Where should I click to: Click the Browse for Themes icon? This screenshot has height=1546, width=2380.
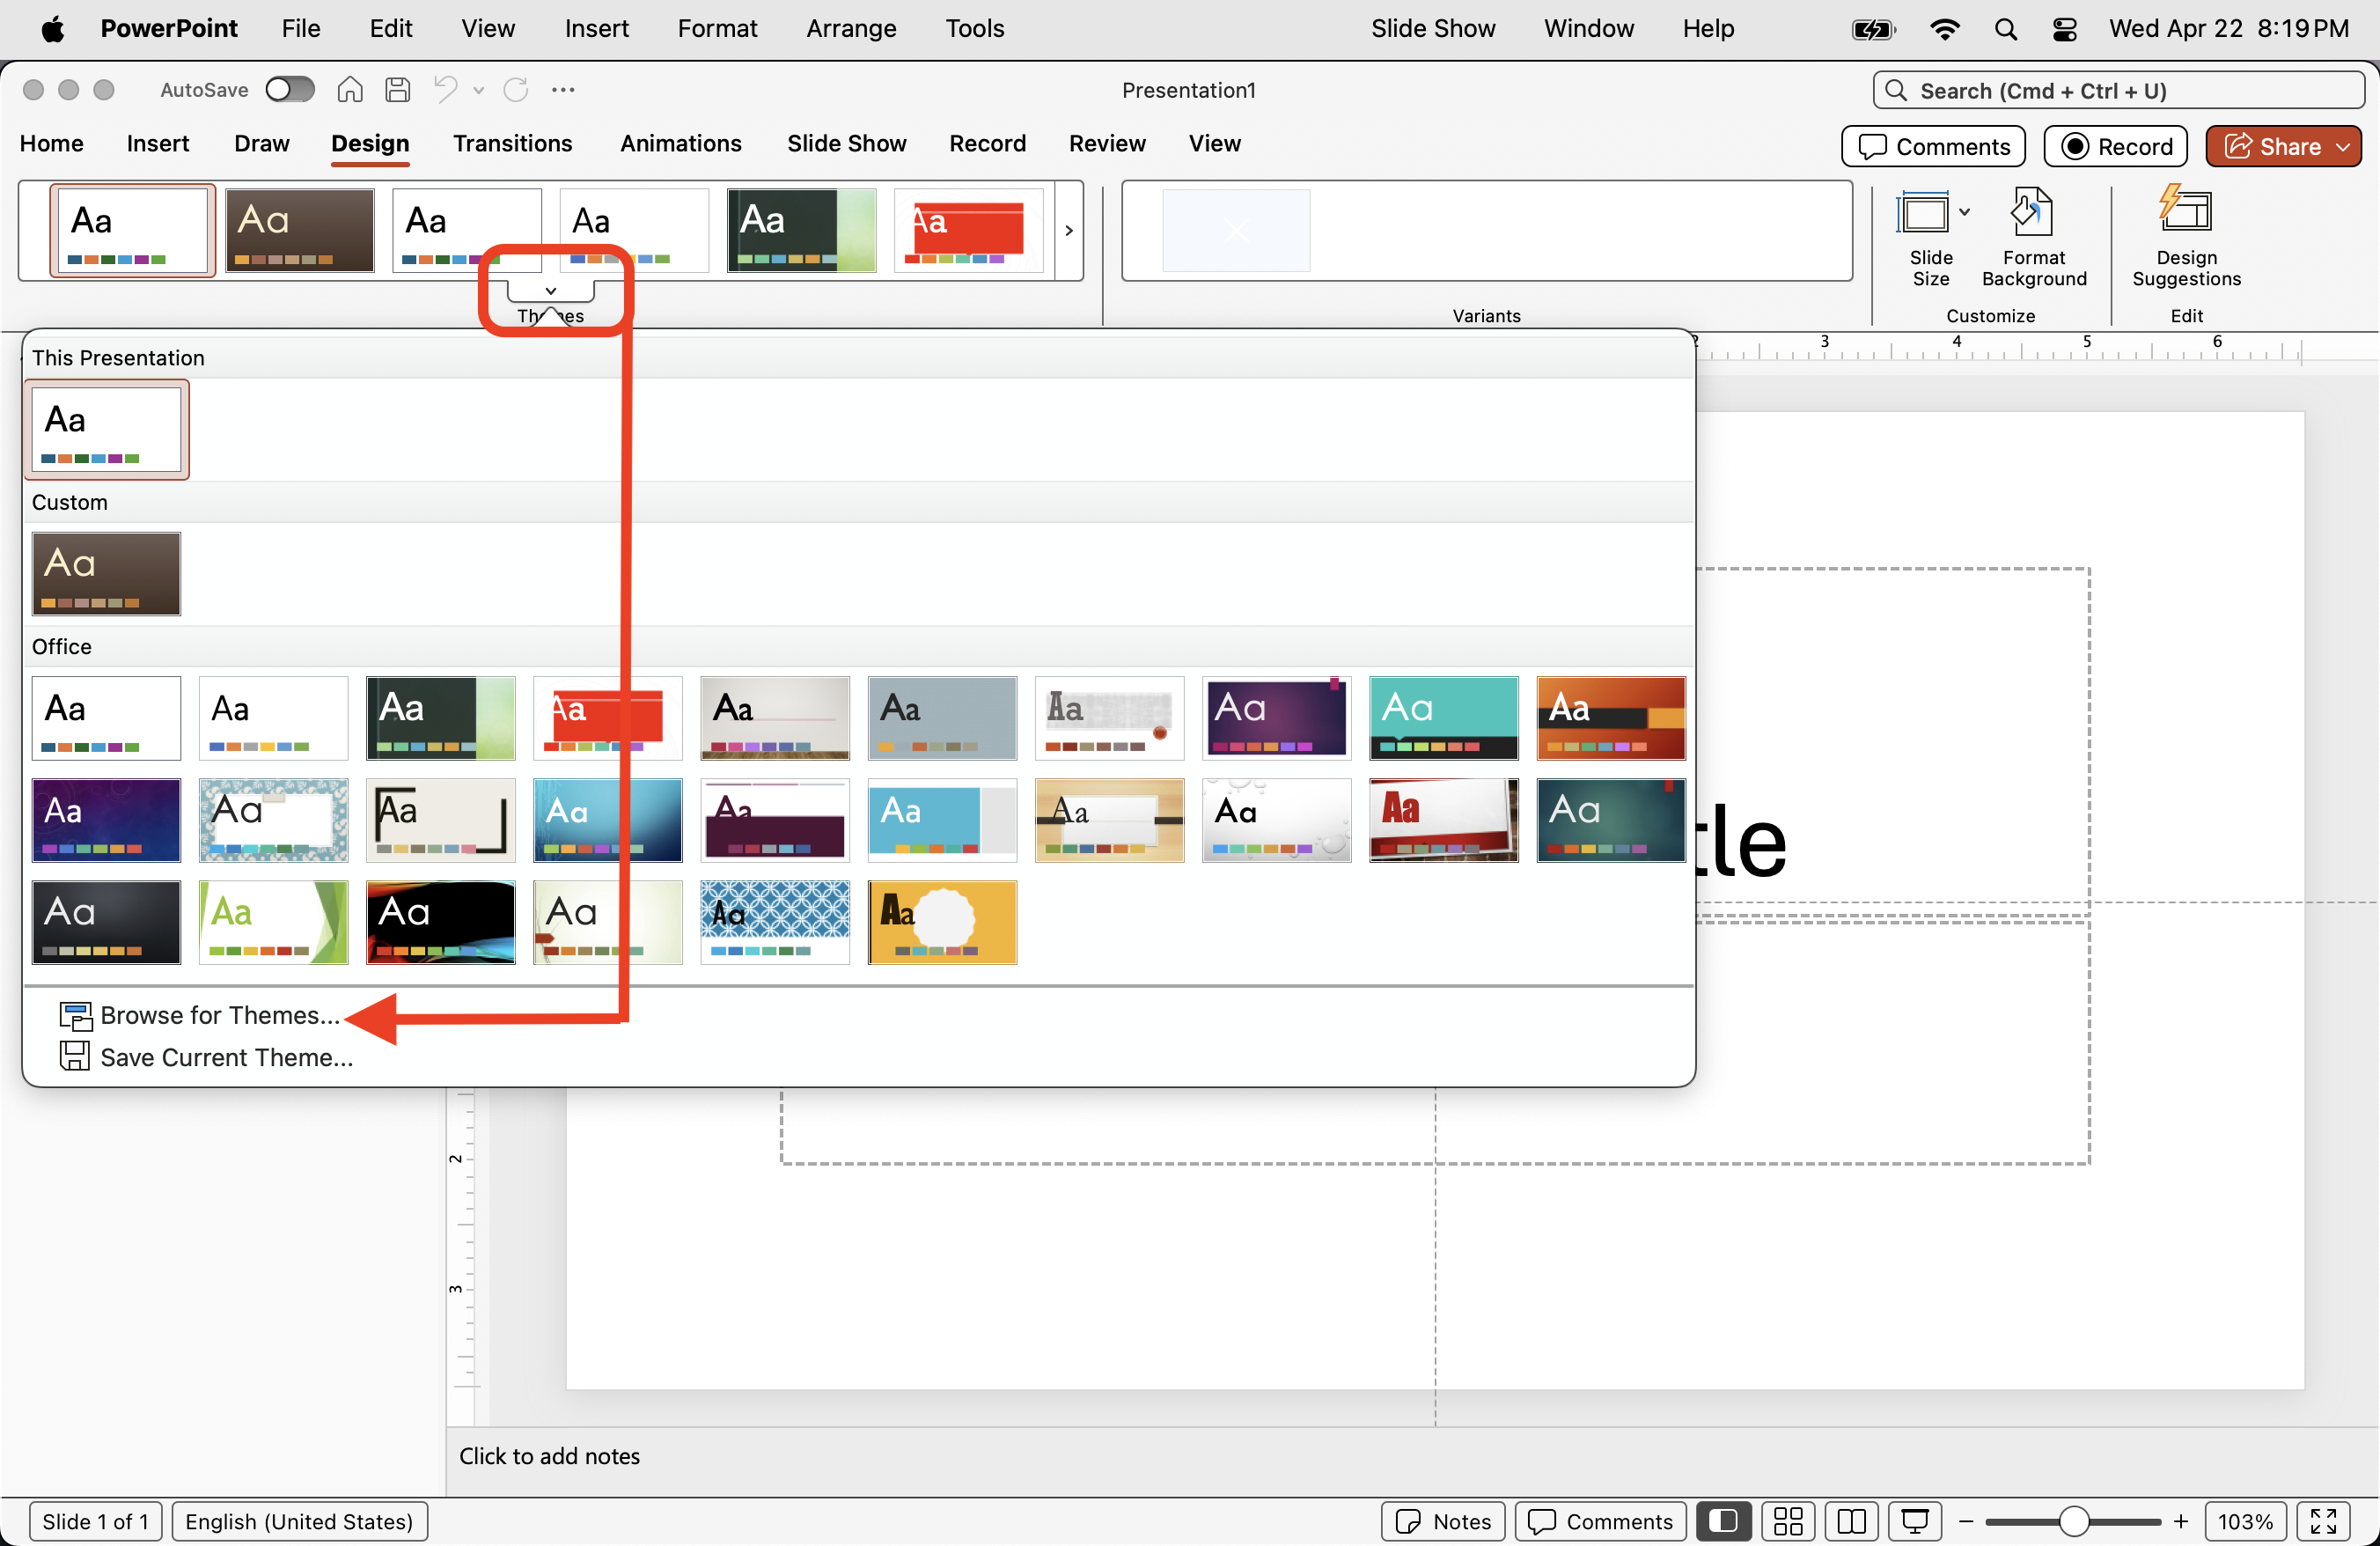click(x=76, y=1016)
